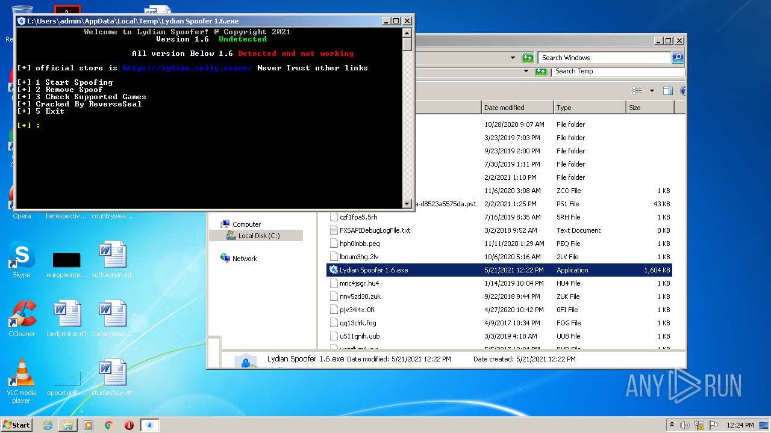Focus the Search Windows input field
The image size is (771, 433).
605,58
